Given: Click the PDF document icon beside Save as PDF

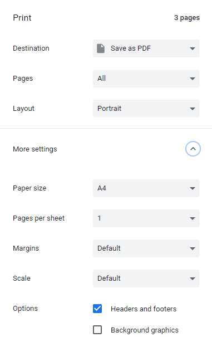Looking at the screenshot, I should point(101,48).
